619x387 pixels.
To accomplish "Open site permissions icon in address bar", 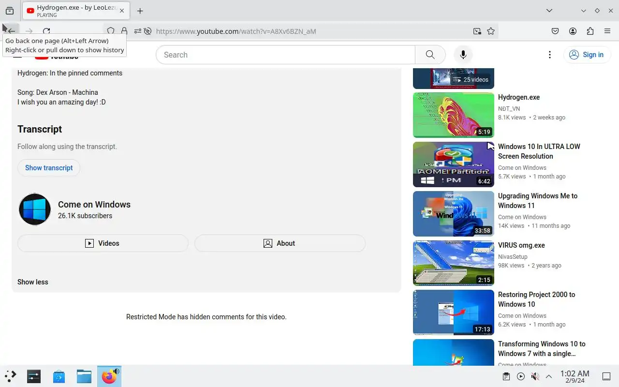I will click(138, 31).
